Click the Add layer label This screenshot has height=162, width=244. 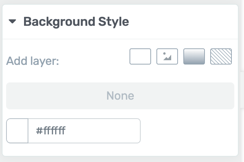33,61
